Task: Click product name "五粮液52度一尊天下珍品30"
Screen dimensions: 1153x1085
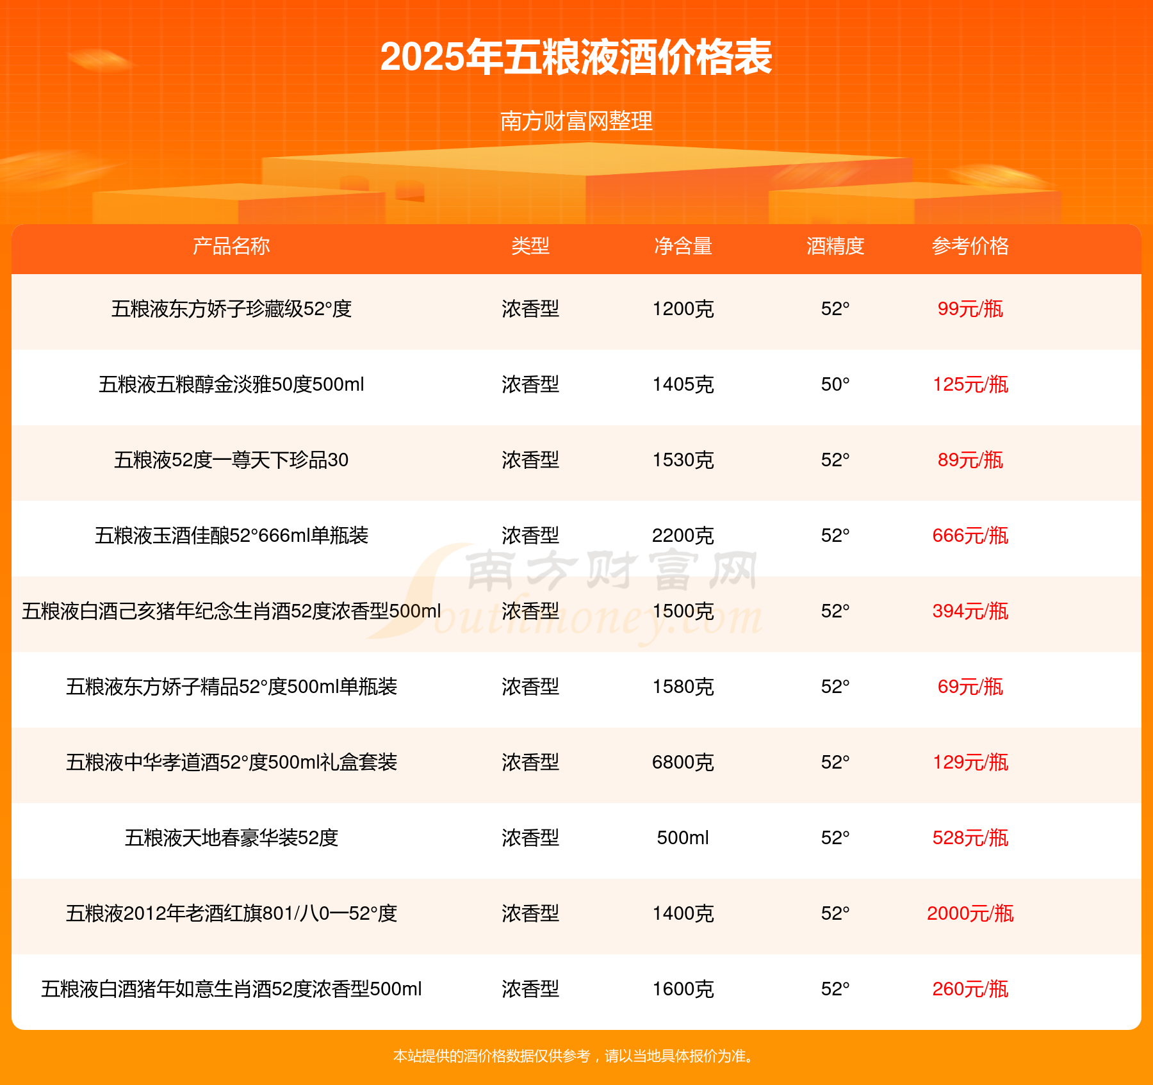Action: 231,460
